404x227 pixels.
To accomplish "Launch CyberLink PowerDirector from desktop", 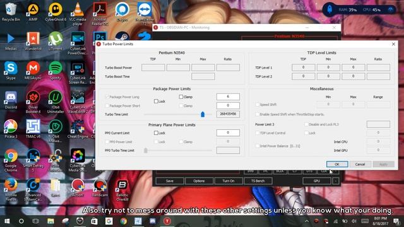I will click(78, 43).
